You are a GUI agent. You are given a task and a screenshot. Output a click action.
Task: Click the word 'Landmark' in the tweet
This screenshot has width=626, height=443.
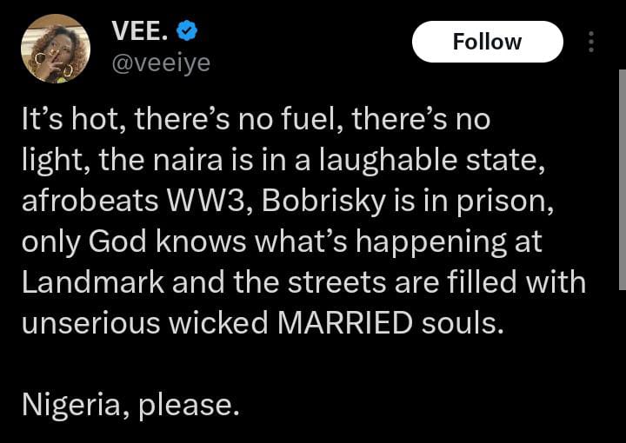83,281
